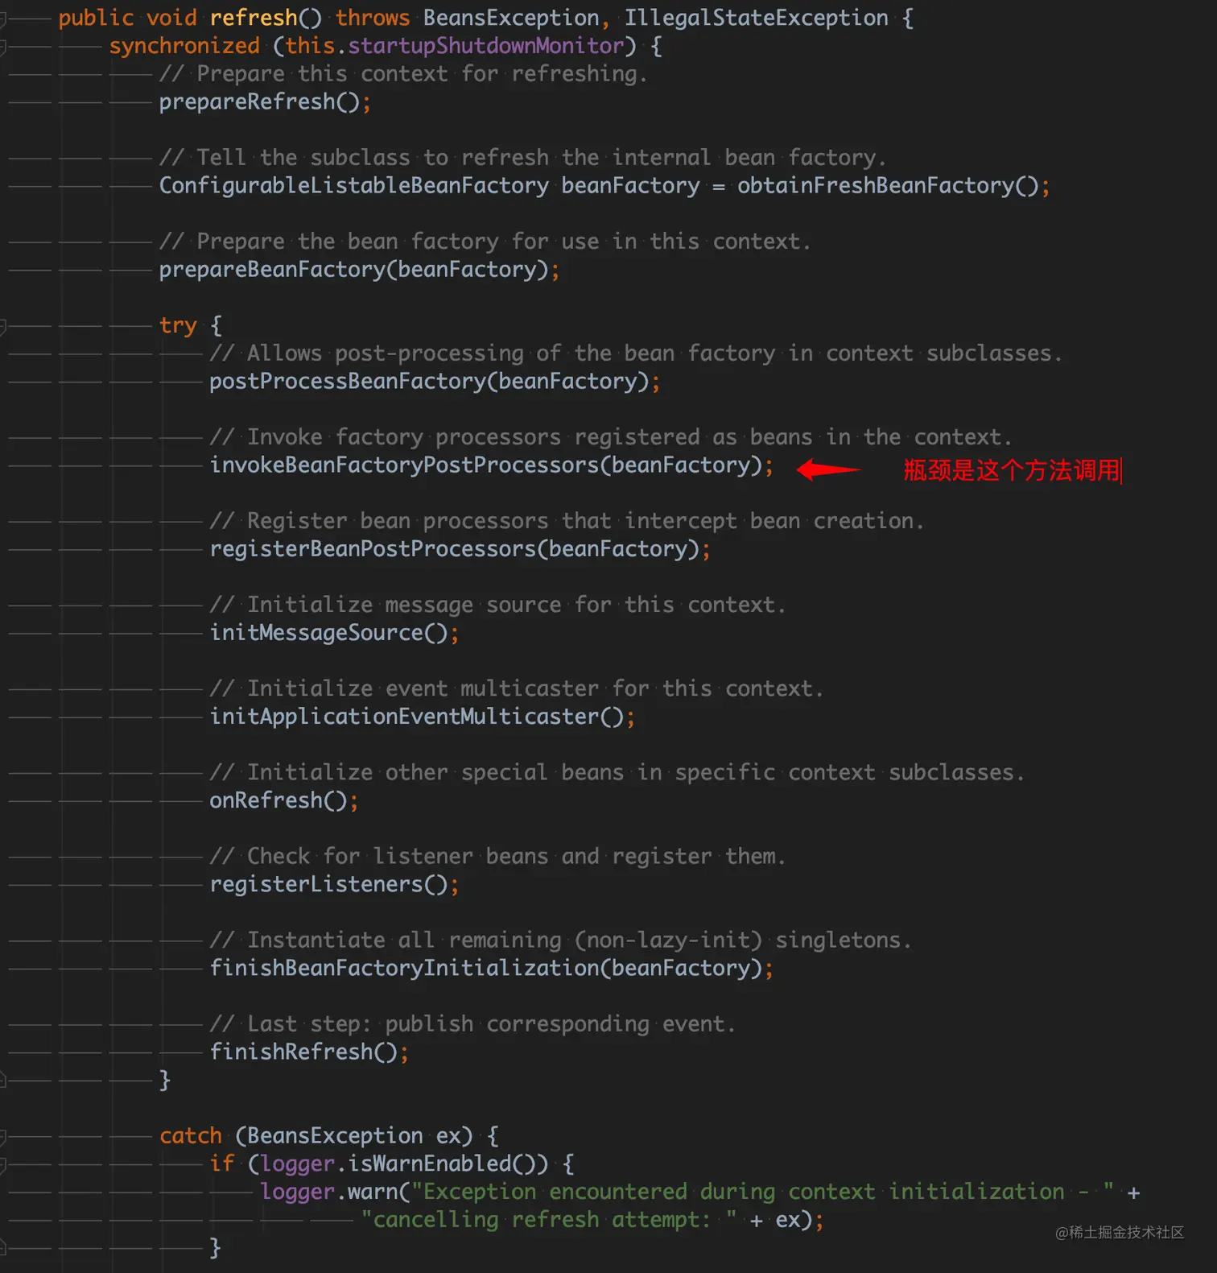This screenshot has width=1217, height=1273.
Task: Click comment 'Initialize message source for this context.'
Action: click(497, 605)
